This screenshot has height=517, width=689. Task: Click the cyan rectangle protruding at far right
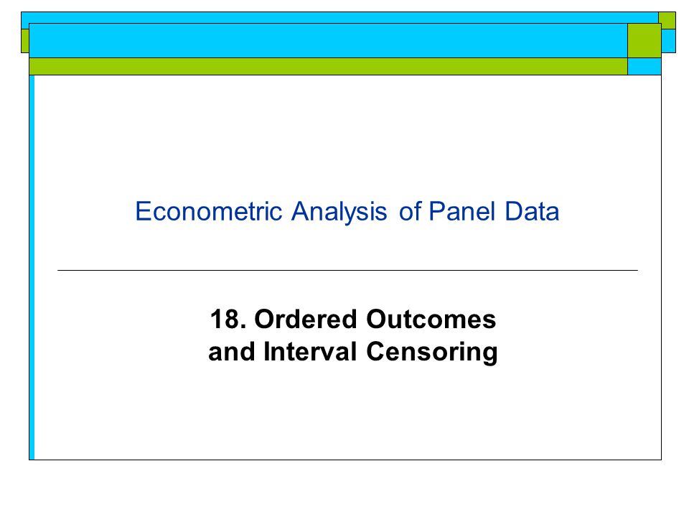669,41
